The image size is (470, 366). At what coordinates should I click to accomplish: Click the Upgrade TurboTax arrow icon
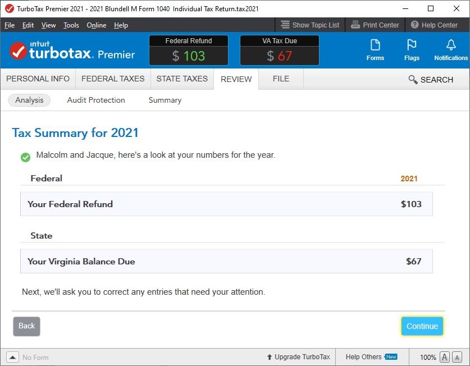point(270,357)
